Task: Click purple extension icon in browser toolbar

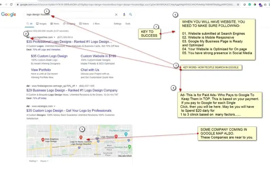Action: [260, 5]
